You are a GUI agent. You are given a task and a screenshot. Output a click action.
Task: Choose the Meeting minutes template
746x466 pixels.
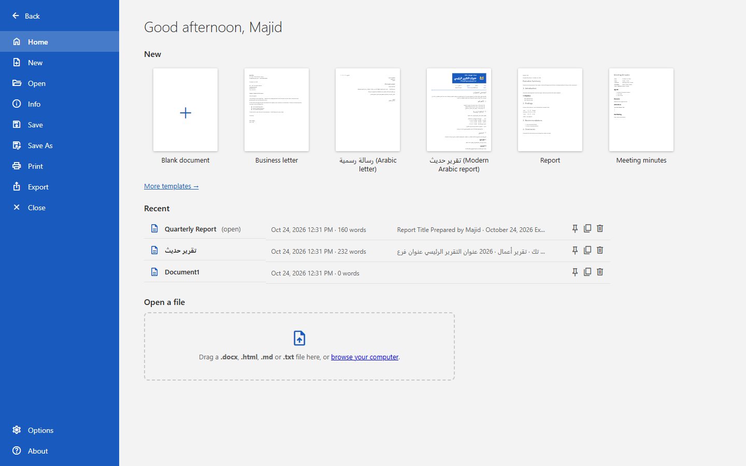(641, 116)
